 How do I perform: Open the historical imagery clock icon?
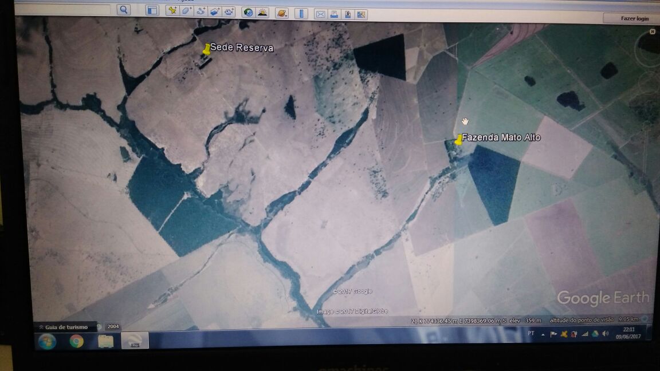coord(248,13)
